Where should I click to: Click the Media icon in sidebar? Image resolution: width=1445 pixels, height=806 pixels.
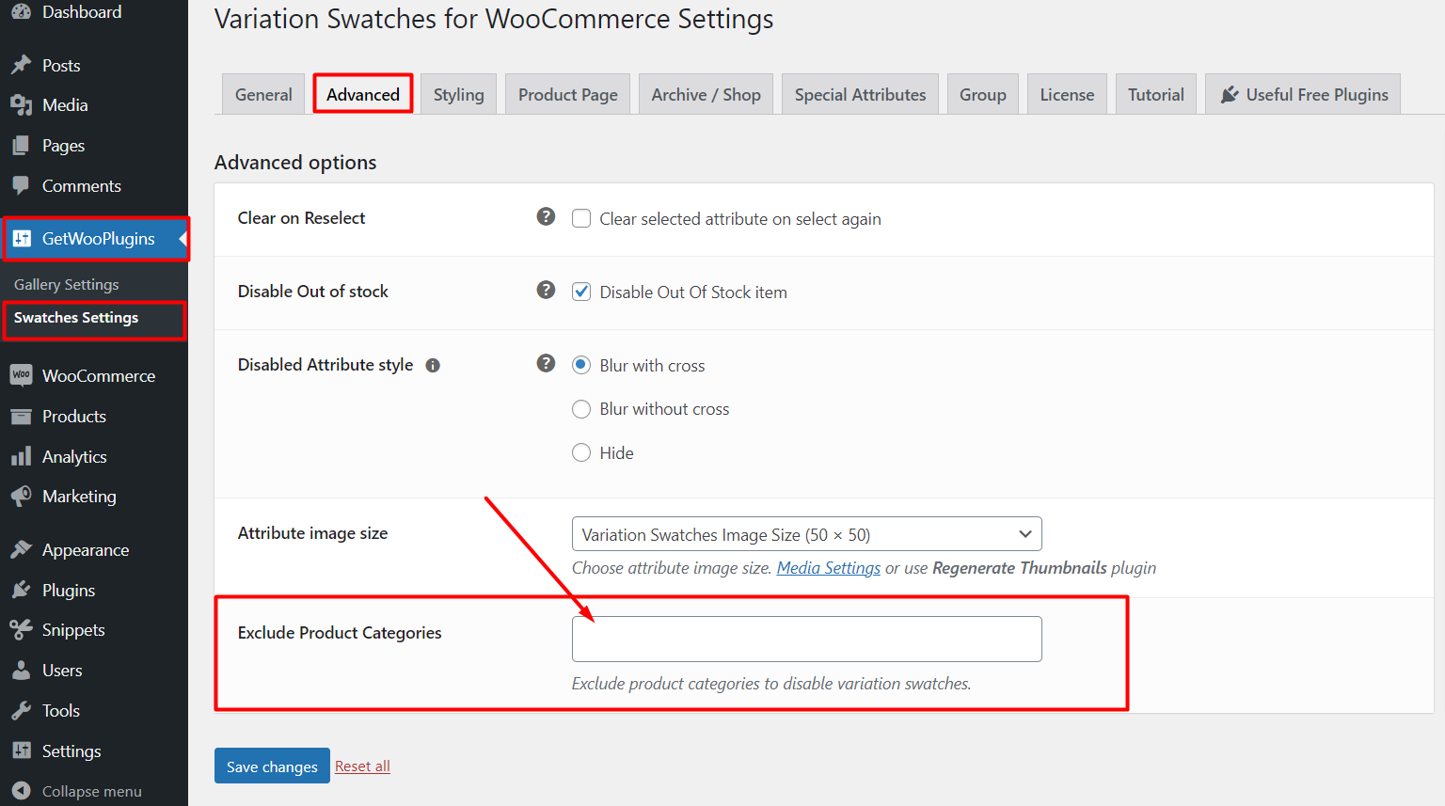point(21,105)
